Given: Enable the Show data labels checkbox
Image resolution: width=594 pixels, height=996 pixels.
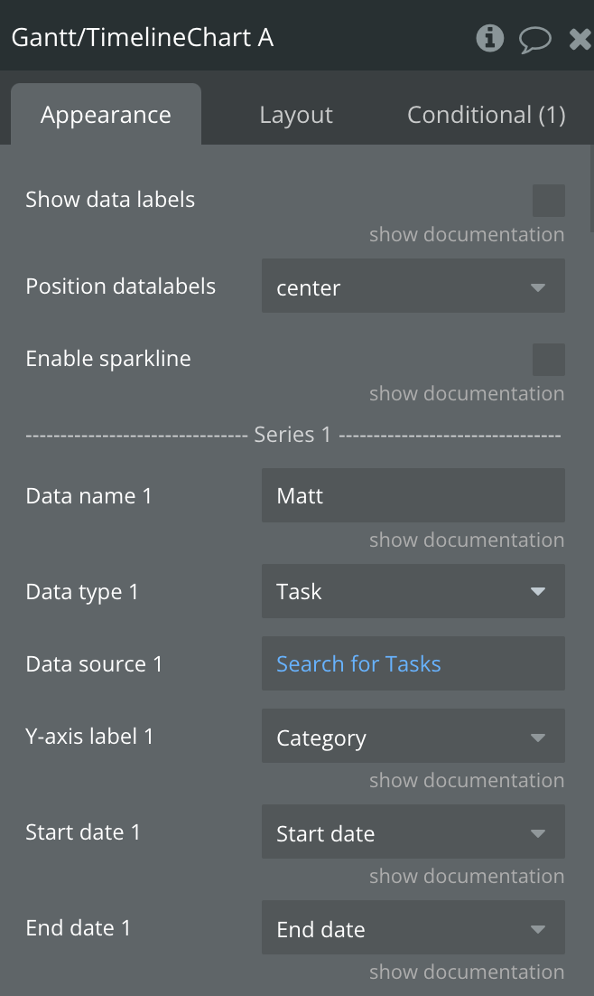Looking at the screenshot, I should point(548,201).
